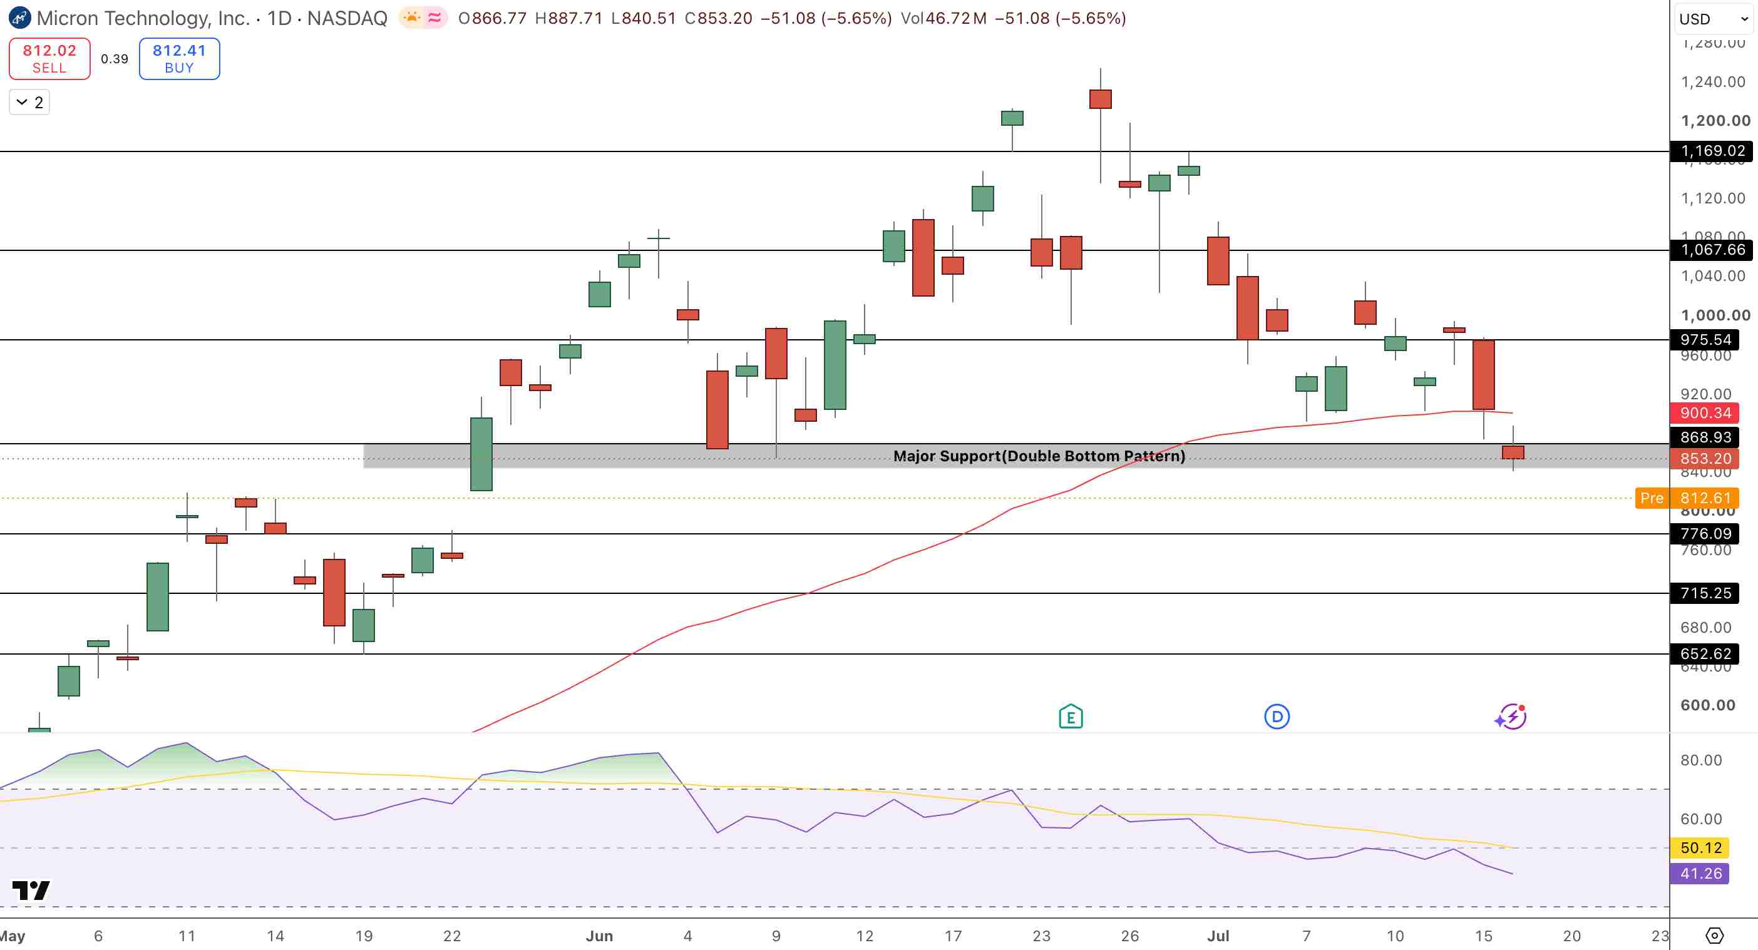Click the 715.25 horizontal line price label

(x=1704, y=593)
